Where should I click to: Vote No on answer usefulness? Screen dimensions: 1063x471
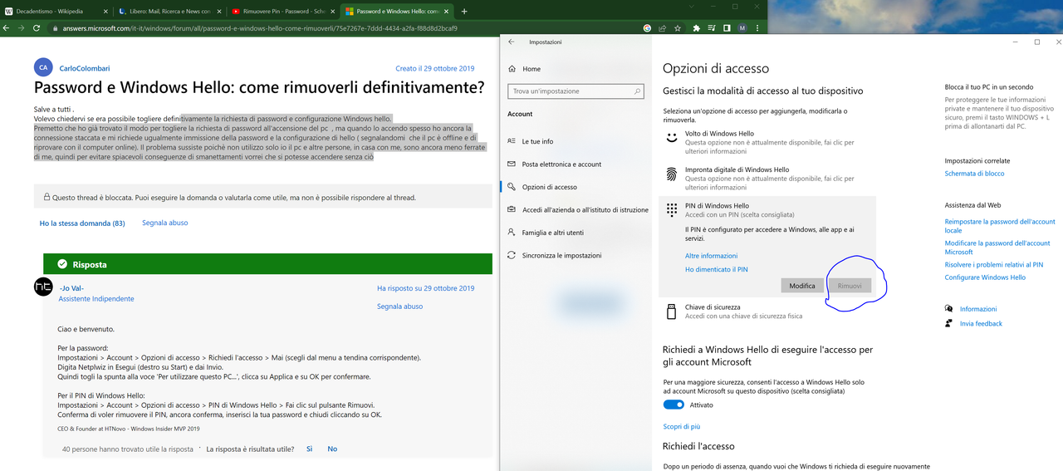332,449
